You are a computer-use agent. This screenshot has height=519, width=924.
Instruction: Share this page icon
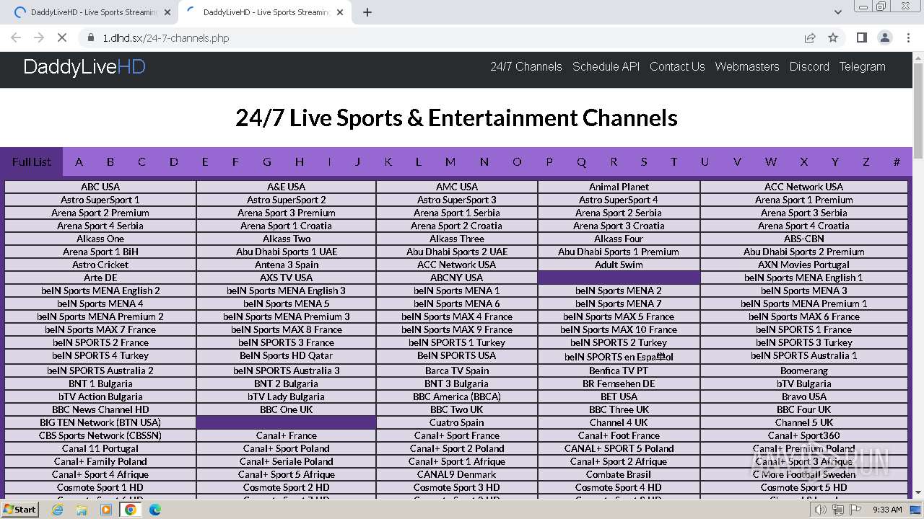point(810,37)
